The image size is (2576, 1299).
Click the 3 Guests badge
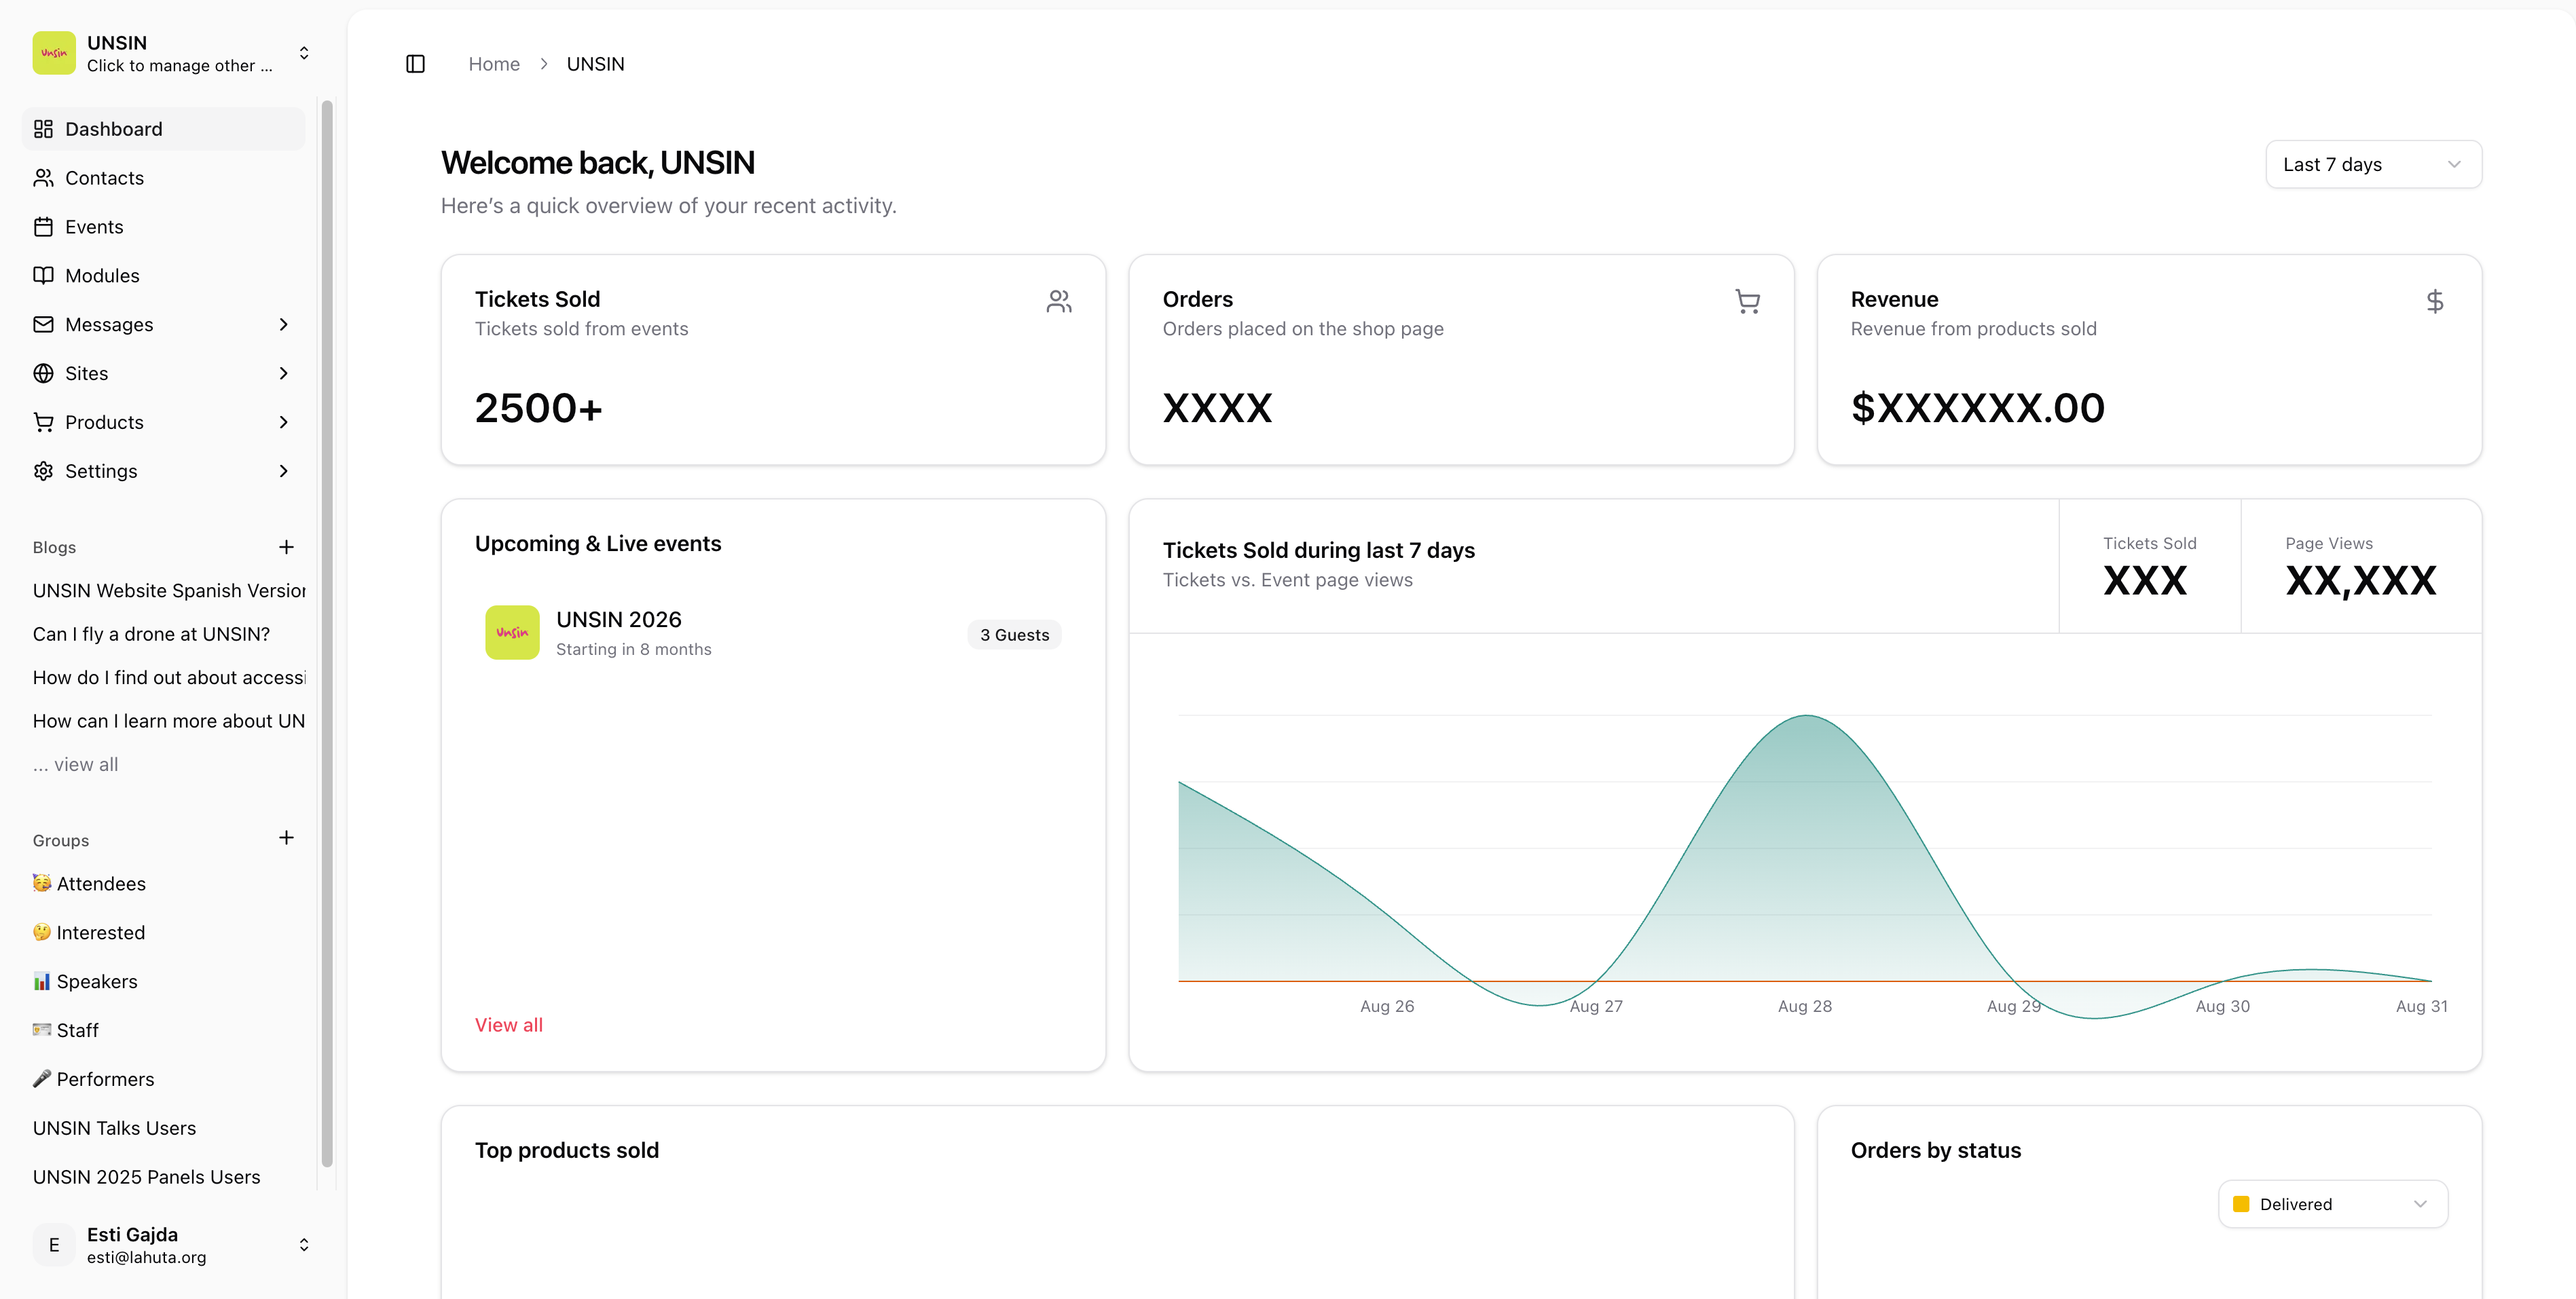1014,635
